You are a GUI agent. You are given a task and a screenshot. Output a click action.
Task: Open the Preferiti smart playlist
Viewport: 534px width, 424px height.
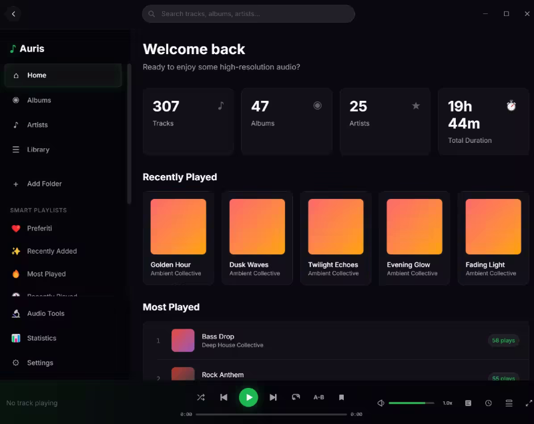pyautogui.click(x=39, y=228)
